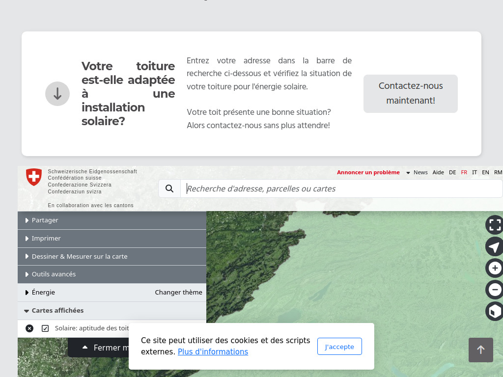
Task: Click the Swiss Confederation logo
Action: click(x=33, y=177)
